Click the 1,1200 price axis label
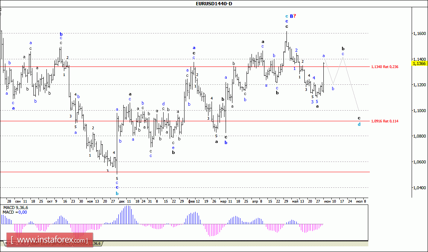This screenshot has width=428, height=252. point(419,85)
